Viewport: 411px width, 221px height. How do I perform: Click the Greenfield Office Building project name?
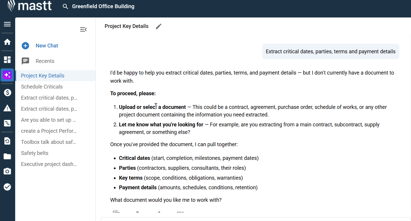coord(103,6)
